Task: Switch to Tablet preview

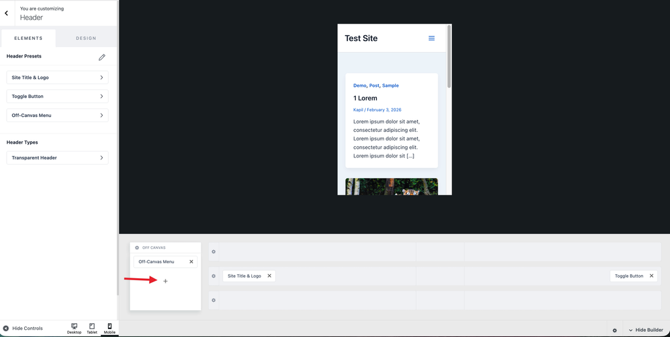Action: point(92,329)
